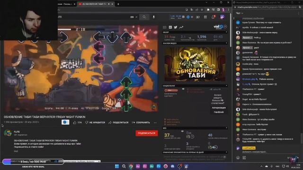The width and height of the screenshot is (303, 170).
Task: Open Discord from the taskbar
Action: pyautogui.click(x=172, y=166)
